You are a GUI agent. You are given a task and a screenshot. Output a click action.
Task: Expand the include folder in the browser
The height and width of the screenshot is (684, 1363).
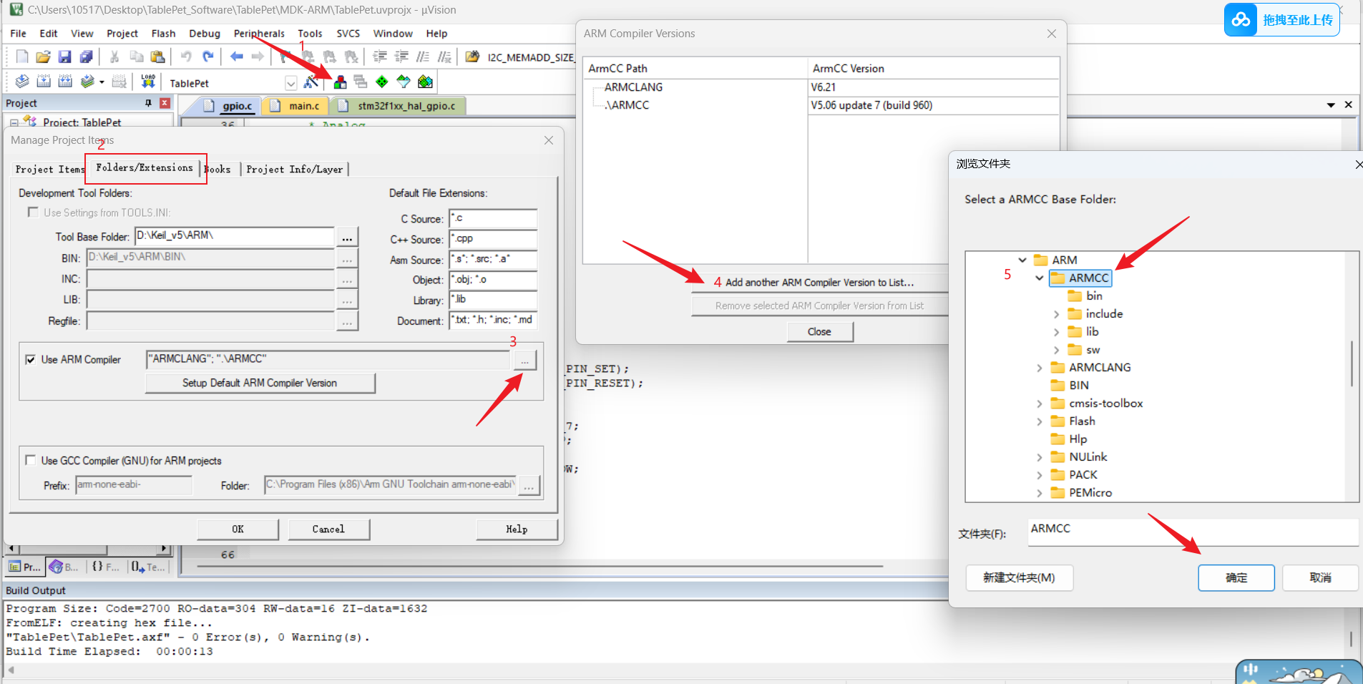[x=1057, y=313]
